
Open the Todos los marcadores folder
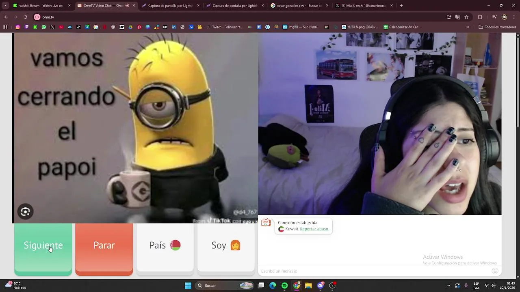(498, 27)
